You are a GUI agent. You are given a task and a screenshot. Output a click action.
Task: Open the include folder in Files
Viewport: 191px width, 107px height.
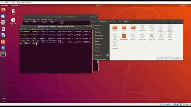point(115,28)
